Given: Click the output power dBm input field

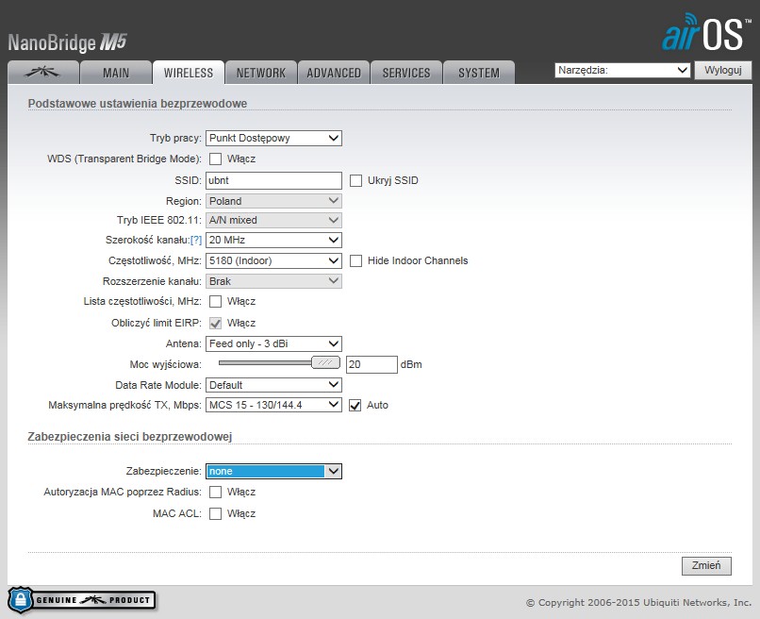Looking at the screenshot, I should (x=372, y=364).
